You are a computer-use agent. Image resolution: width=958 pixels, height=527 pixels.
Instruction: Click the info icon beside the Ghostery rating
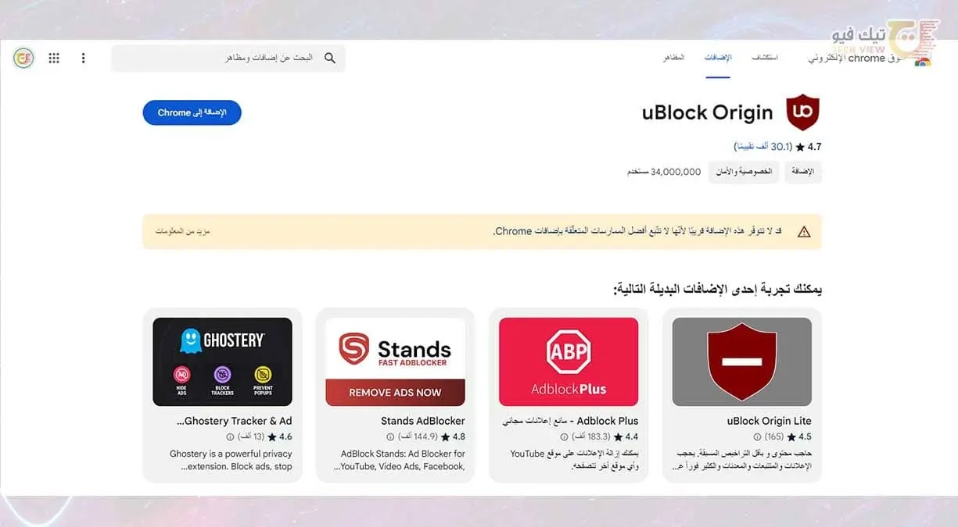click(230, 437)
